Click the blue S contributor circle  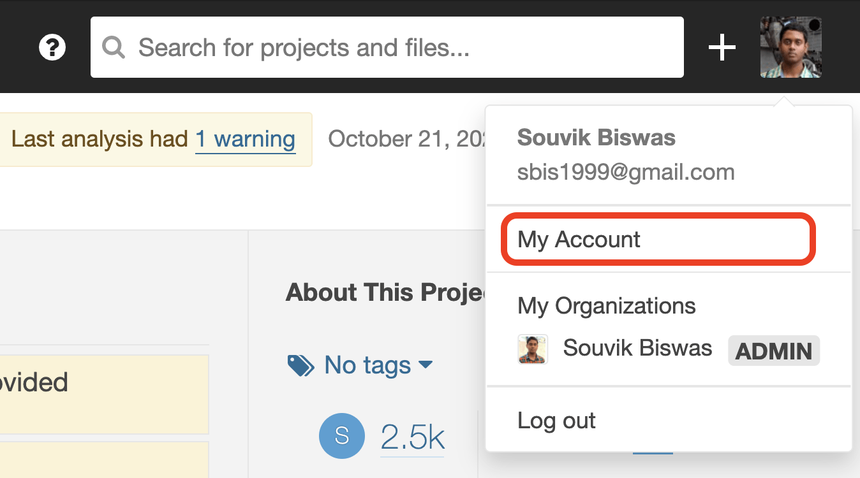click(342, 436)
